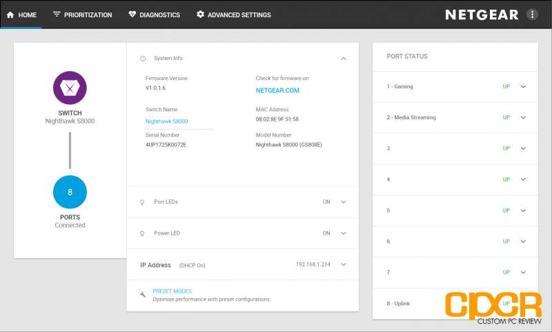
Task: Expand port 2 Media Streaming details
Action: (x=523, y=117)
